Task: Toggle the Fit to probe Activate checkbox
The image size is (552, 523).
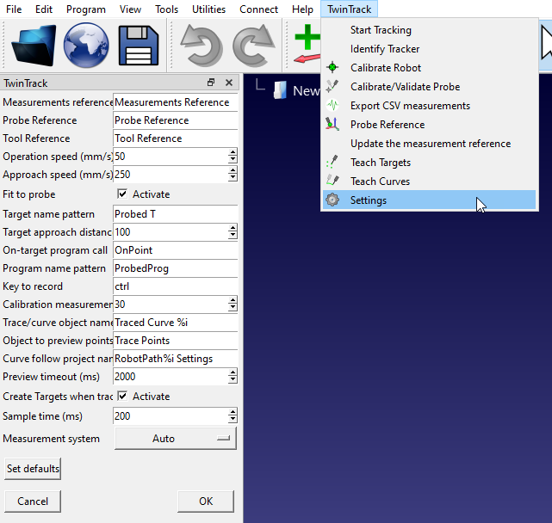Action: pos(122,194)
